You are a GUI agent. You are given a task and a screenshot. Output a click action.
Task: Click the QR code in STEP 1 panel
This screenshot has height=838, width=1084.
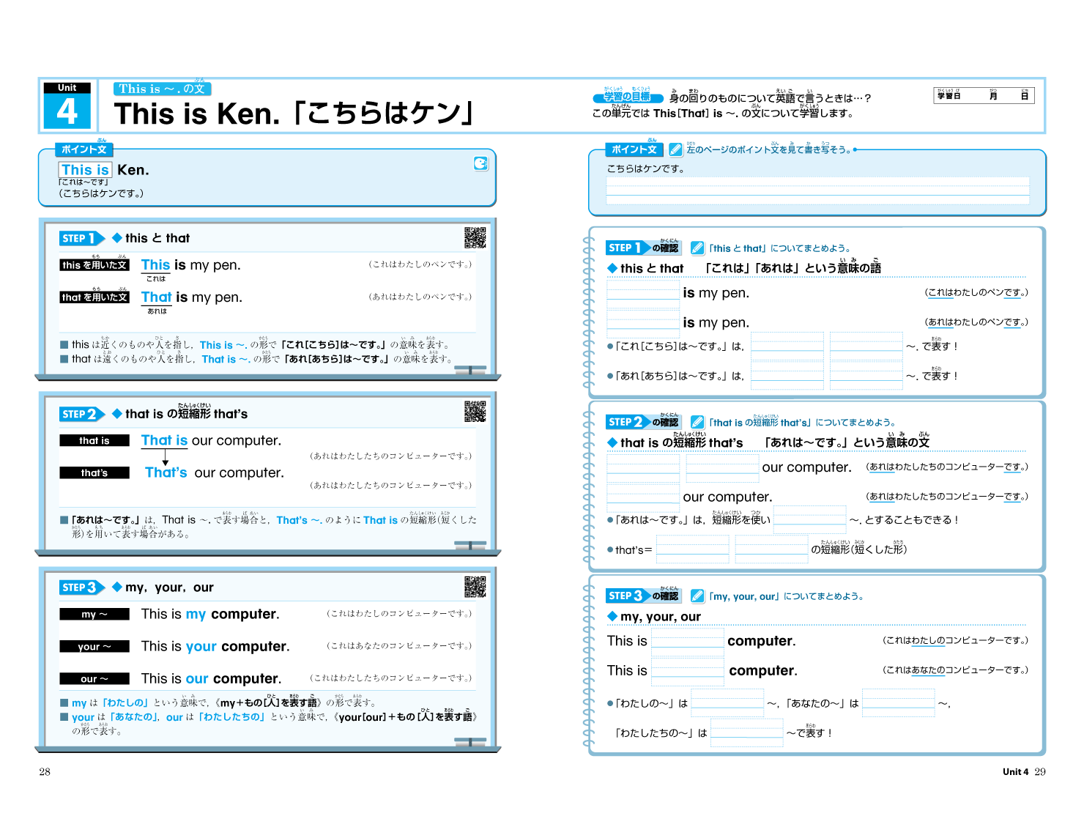pyautogui.click(x=475, y=237)
